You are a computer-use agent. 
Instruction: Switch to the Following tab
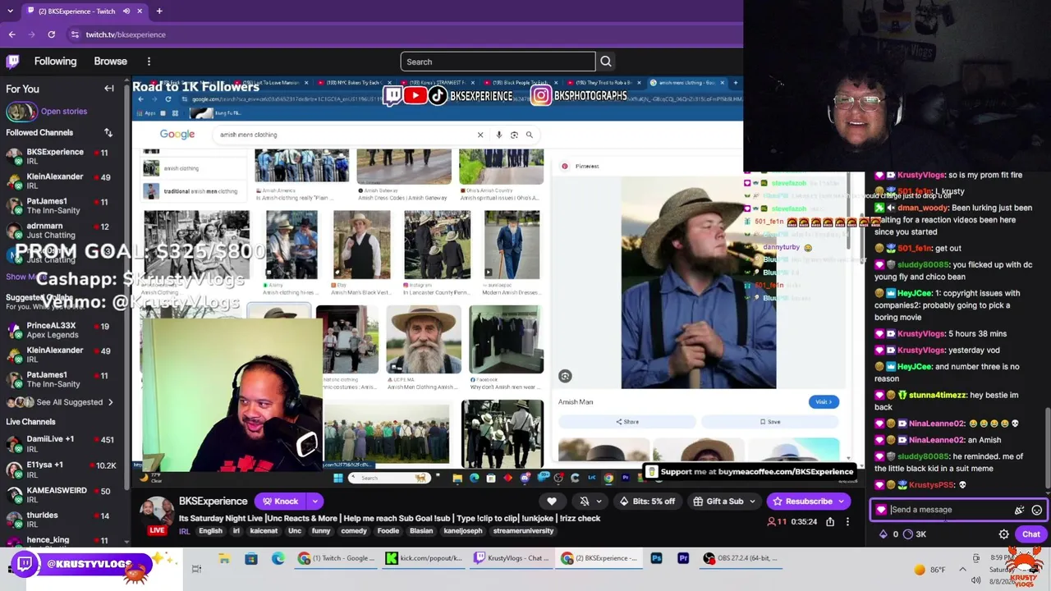pos(55,62)
